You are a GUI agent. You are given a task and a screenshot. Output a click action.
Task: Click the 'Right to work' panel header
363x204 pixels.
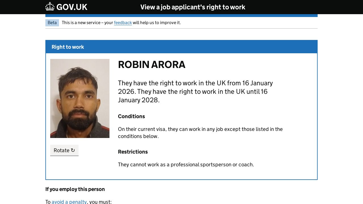click(68, 47)
